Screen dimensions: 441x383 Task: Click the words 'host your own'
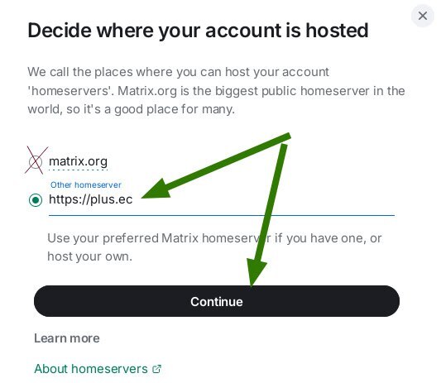(89, 256)
